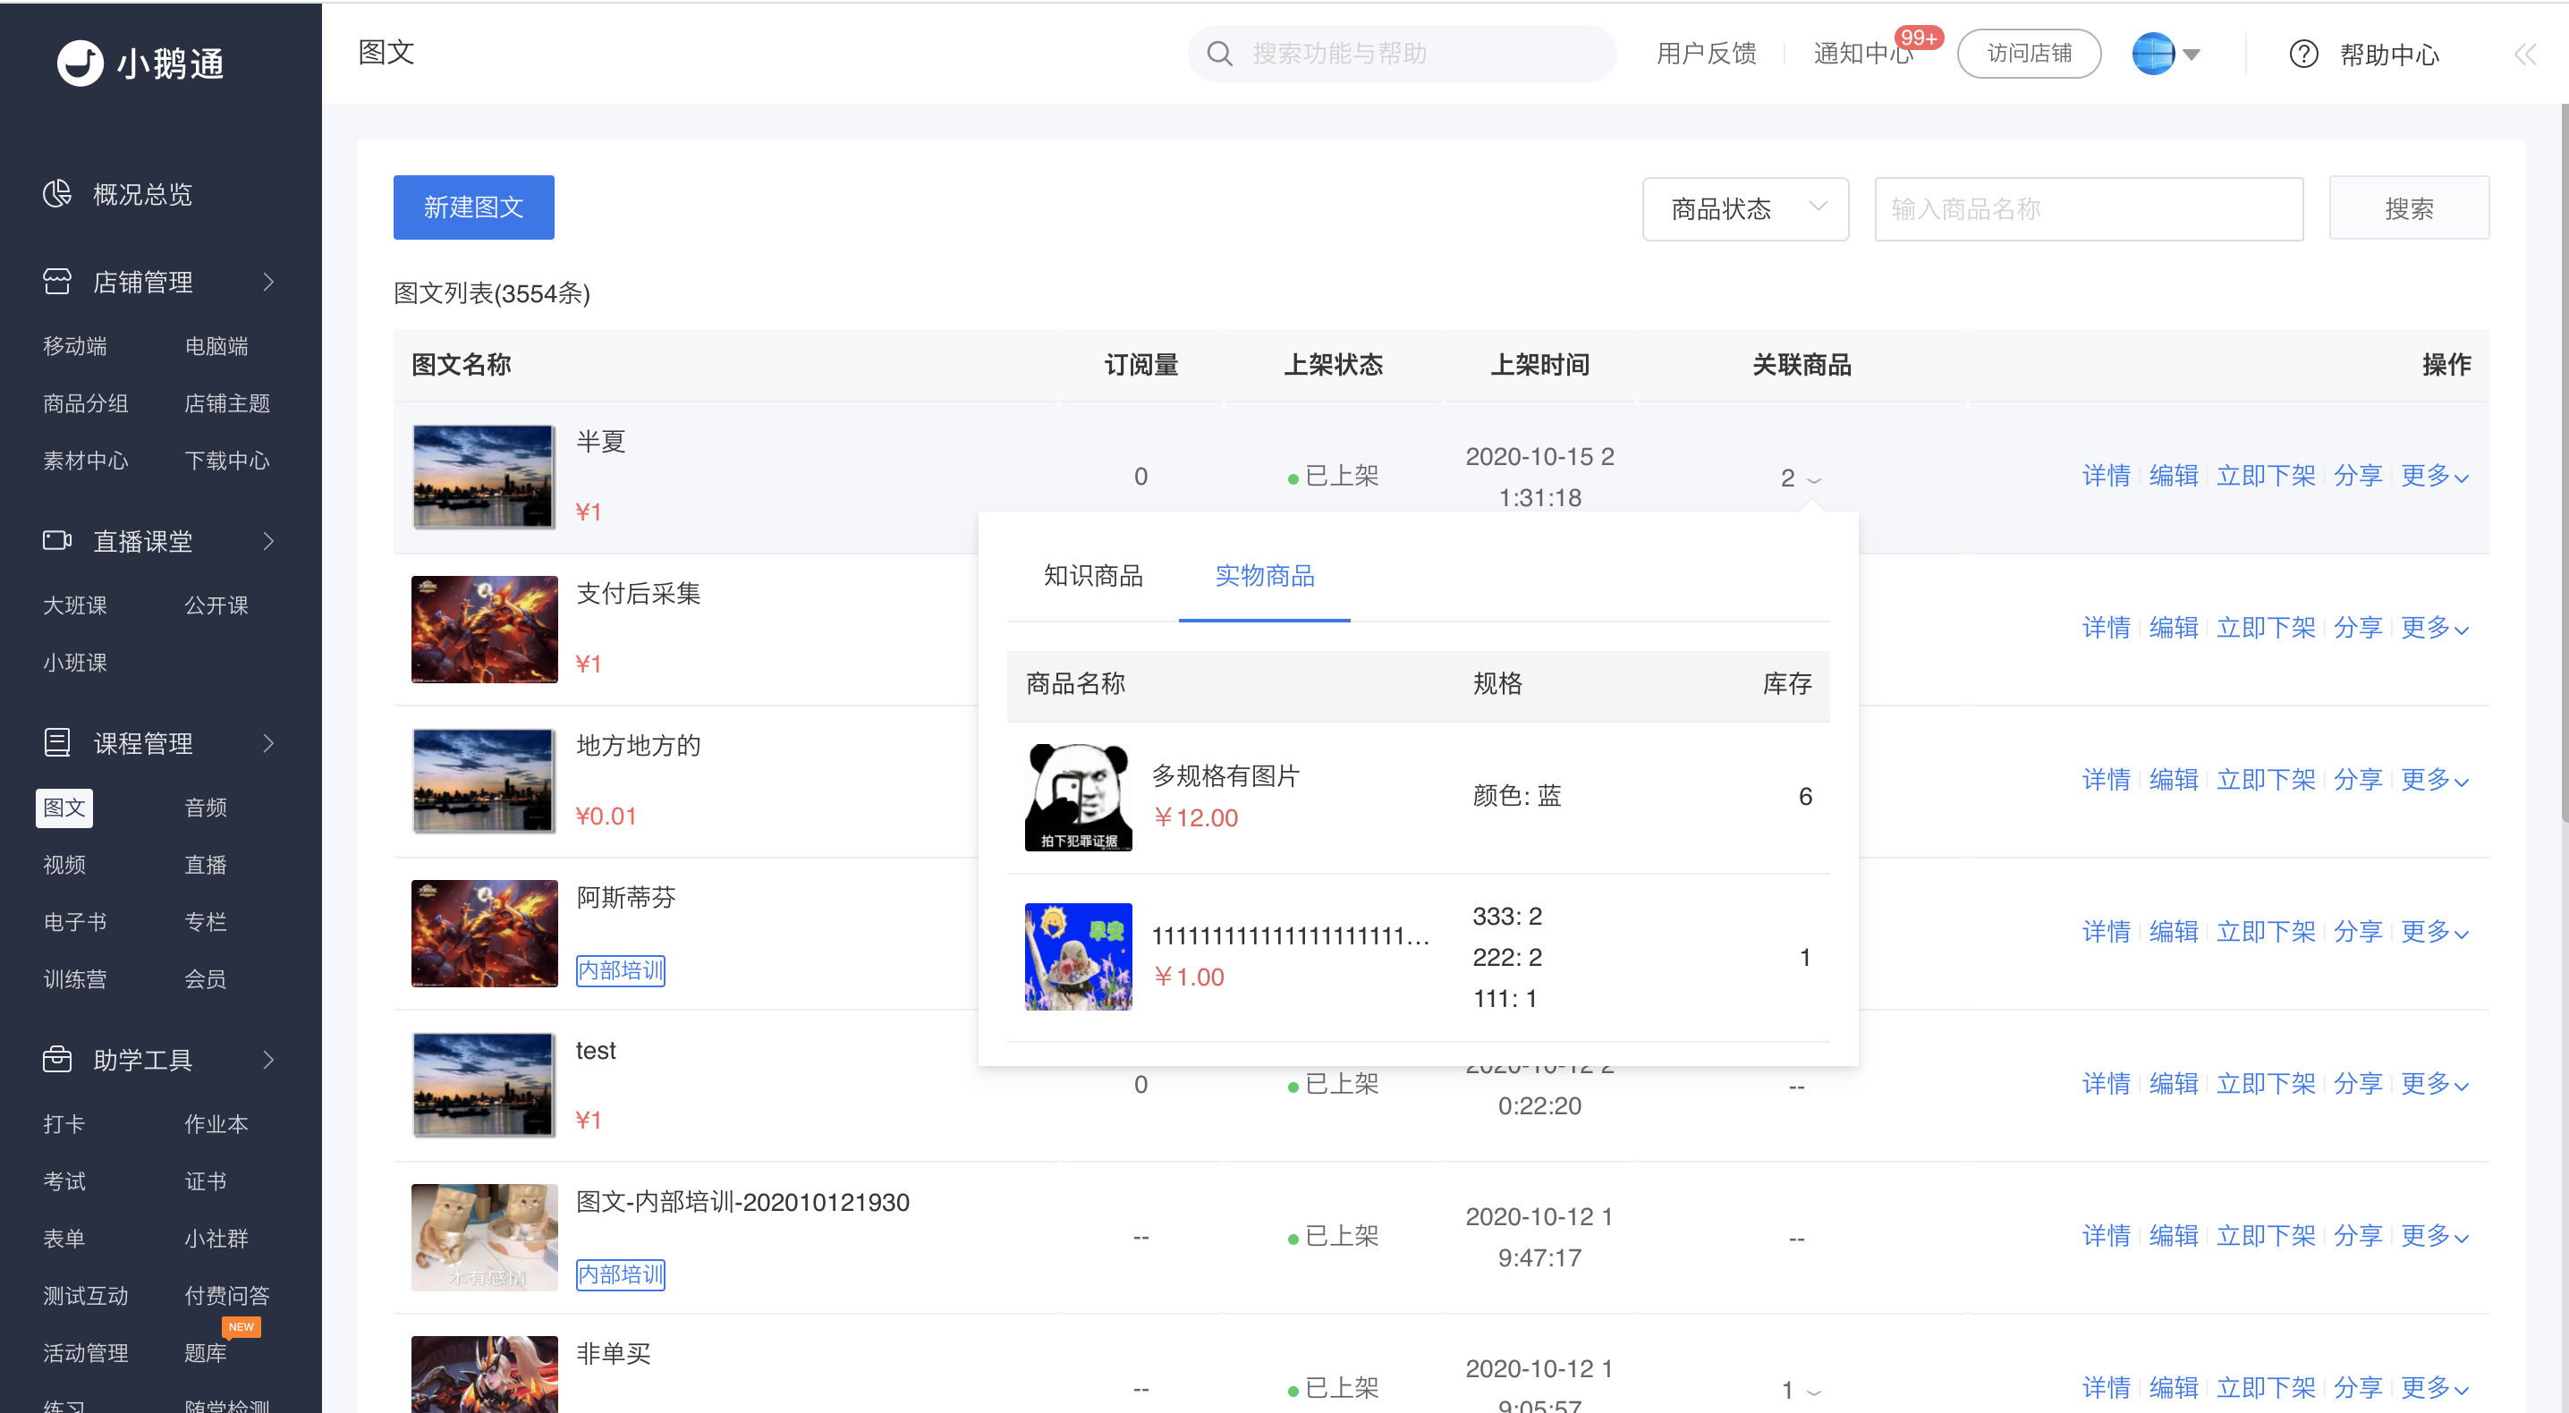Click 分享 for 图文-内部培训-202010121930 row
The height and width of the screenshot is (1413, 2569).
click(2358, 1236)
